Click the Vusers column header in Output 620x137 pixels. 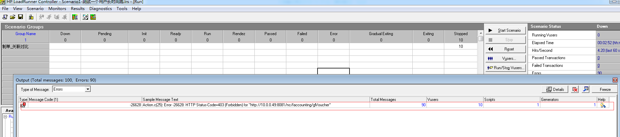(x=455, y=100)
